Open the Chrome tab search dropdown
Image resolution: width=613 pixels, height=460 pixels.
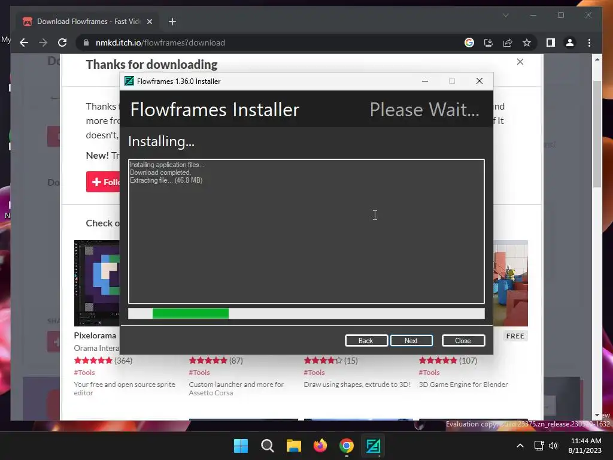pyautogui.click(x=505, y=15)
